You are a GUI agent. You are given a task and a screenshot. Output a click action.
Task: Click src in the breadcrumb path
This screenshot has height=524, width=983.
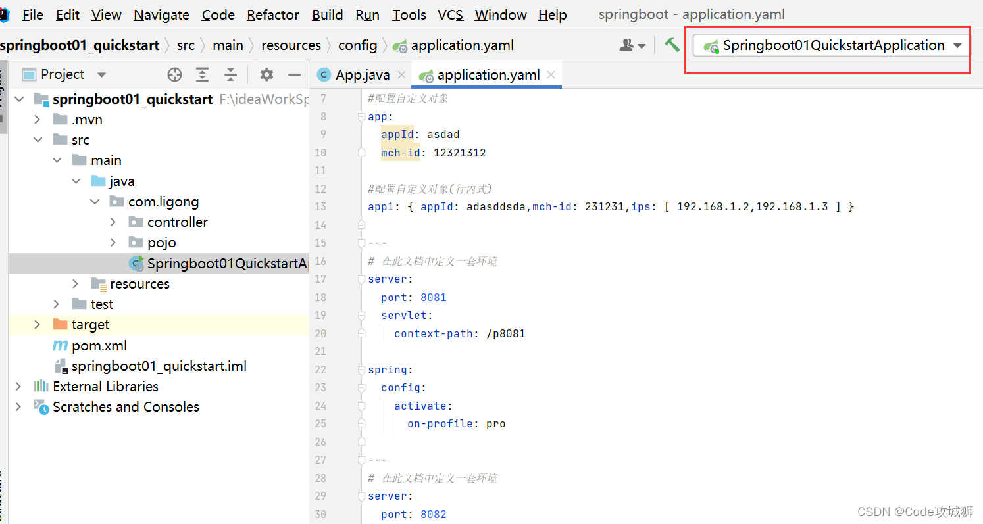point(186,45)
